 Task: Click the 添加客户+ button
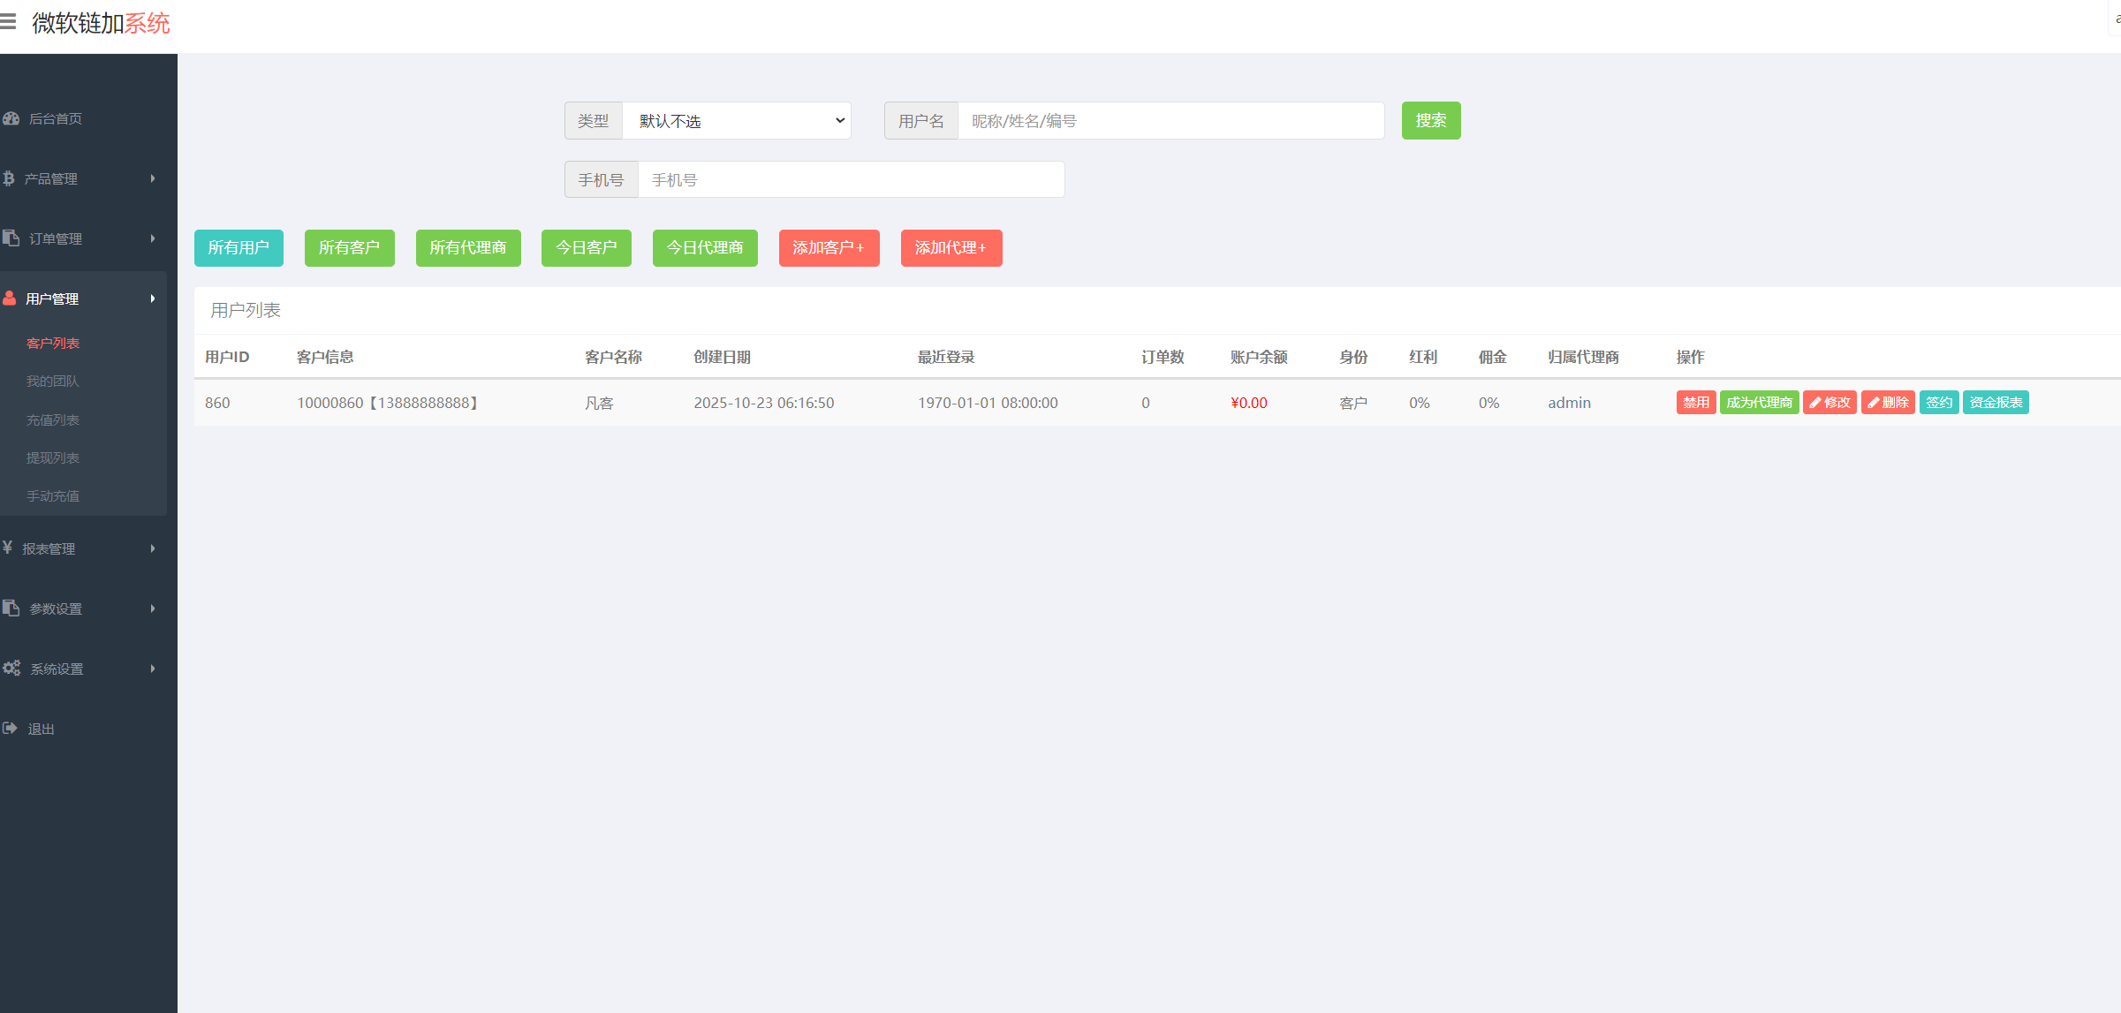tap(828, 247)
